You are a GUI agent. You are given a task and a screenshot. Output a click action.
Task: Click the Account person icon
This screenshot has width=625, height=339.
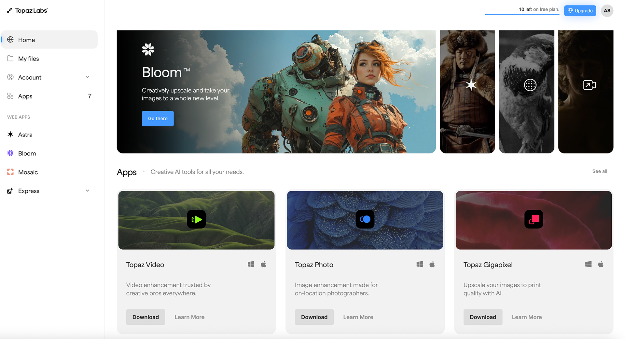tap(10, 77)
